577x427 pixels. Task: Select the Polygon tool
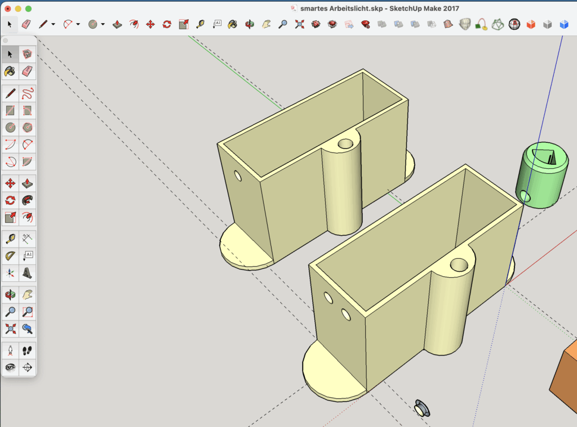point(26,128)
